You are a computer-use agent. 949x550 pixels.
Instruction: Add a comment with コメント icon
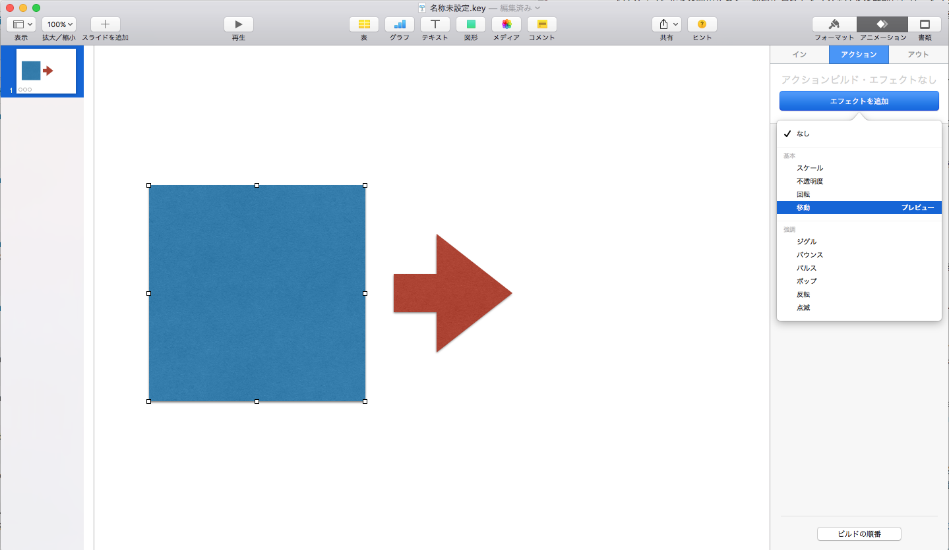point(542,24)
